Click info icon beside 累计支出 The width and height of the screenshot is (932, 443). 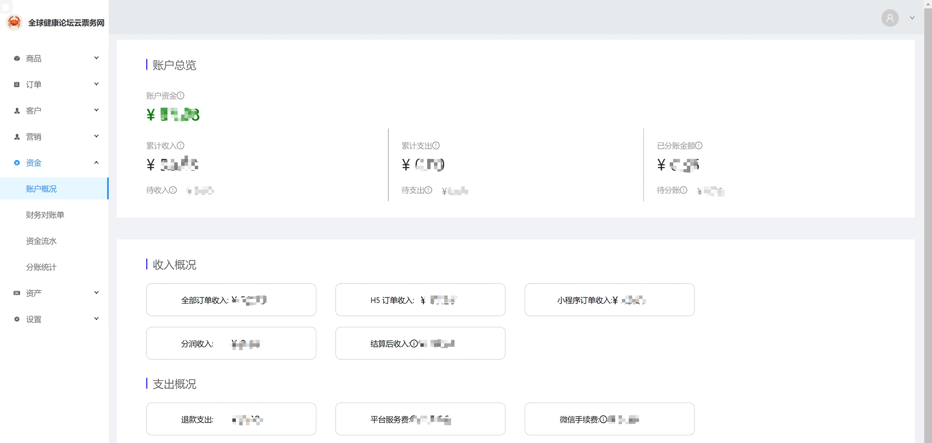pyautogui.click(x=436, y=145)
